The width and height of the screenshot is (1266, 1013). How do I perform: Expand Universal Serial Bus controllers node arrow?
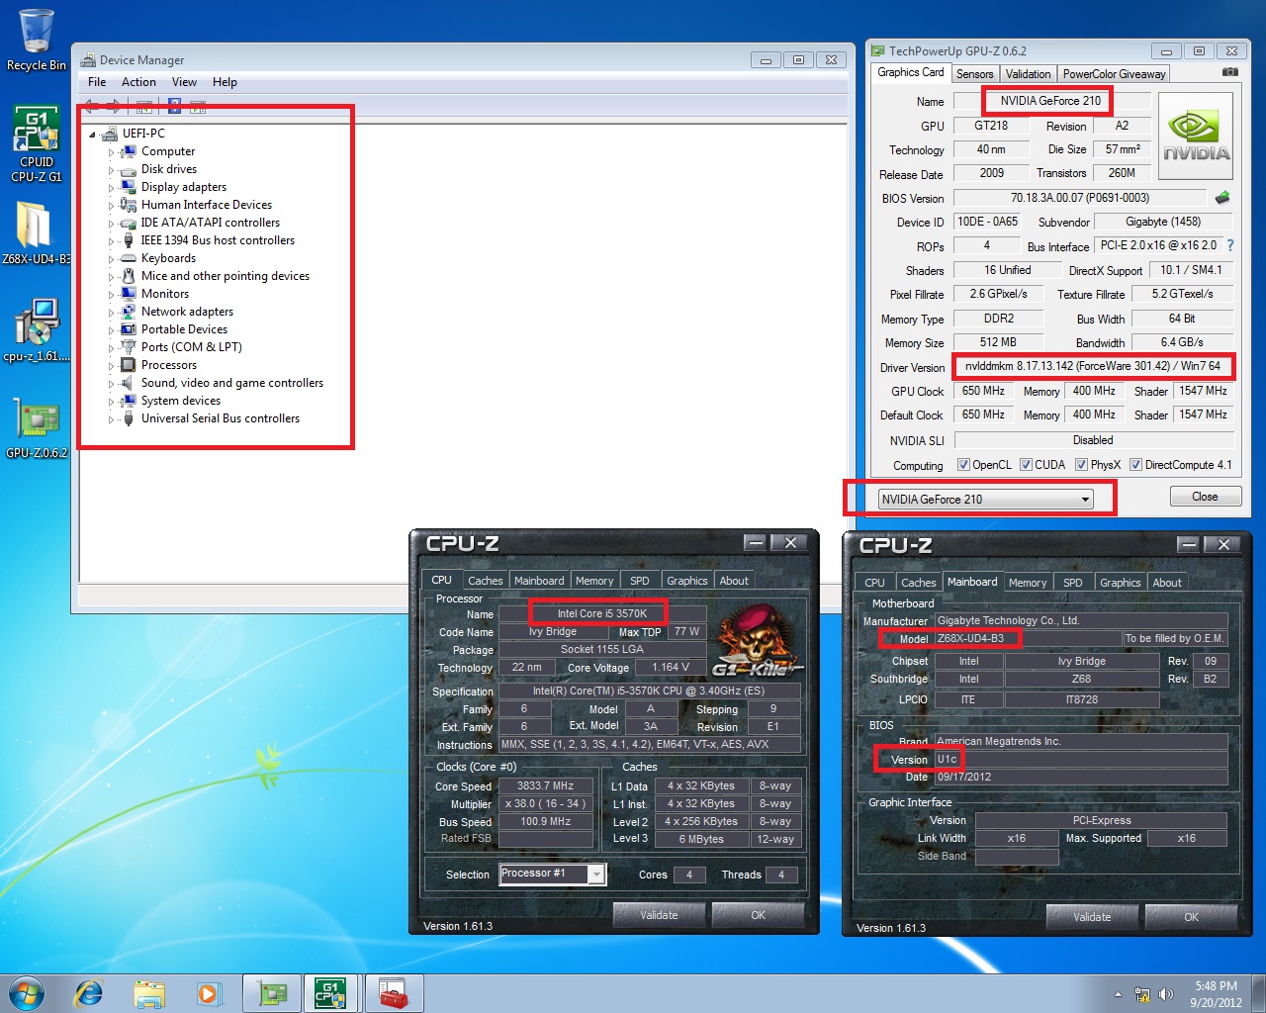click(111, 418)
